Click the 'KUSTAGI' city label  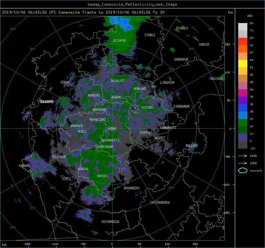tap(148, 108)
